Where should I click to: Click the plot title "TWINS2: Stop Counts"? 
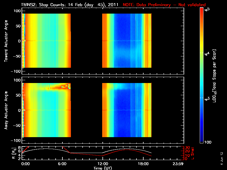coord(44,5)
